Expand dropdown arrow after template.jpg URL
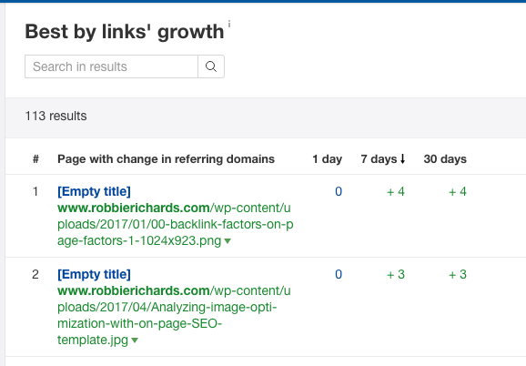The image size is (526, 366). 135,341
